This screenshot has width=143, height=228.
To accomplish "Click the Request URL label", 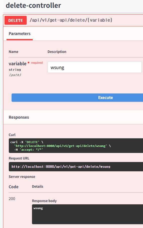I will [19, 158].
